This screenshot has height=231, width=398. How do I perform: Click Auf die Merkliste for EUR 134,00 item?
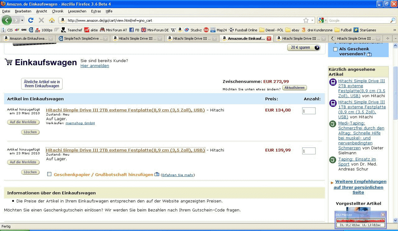[x=23, y=122]
